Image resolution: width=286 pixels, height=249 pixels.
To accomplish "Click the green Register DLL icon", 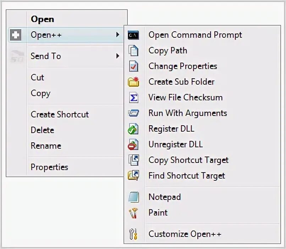I will [x=133, y=129].
